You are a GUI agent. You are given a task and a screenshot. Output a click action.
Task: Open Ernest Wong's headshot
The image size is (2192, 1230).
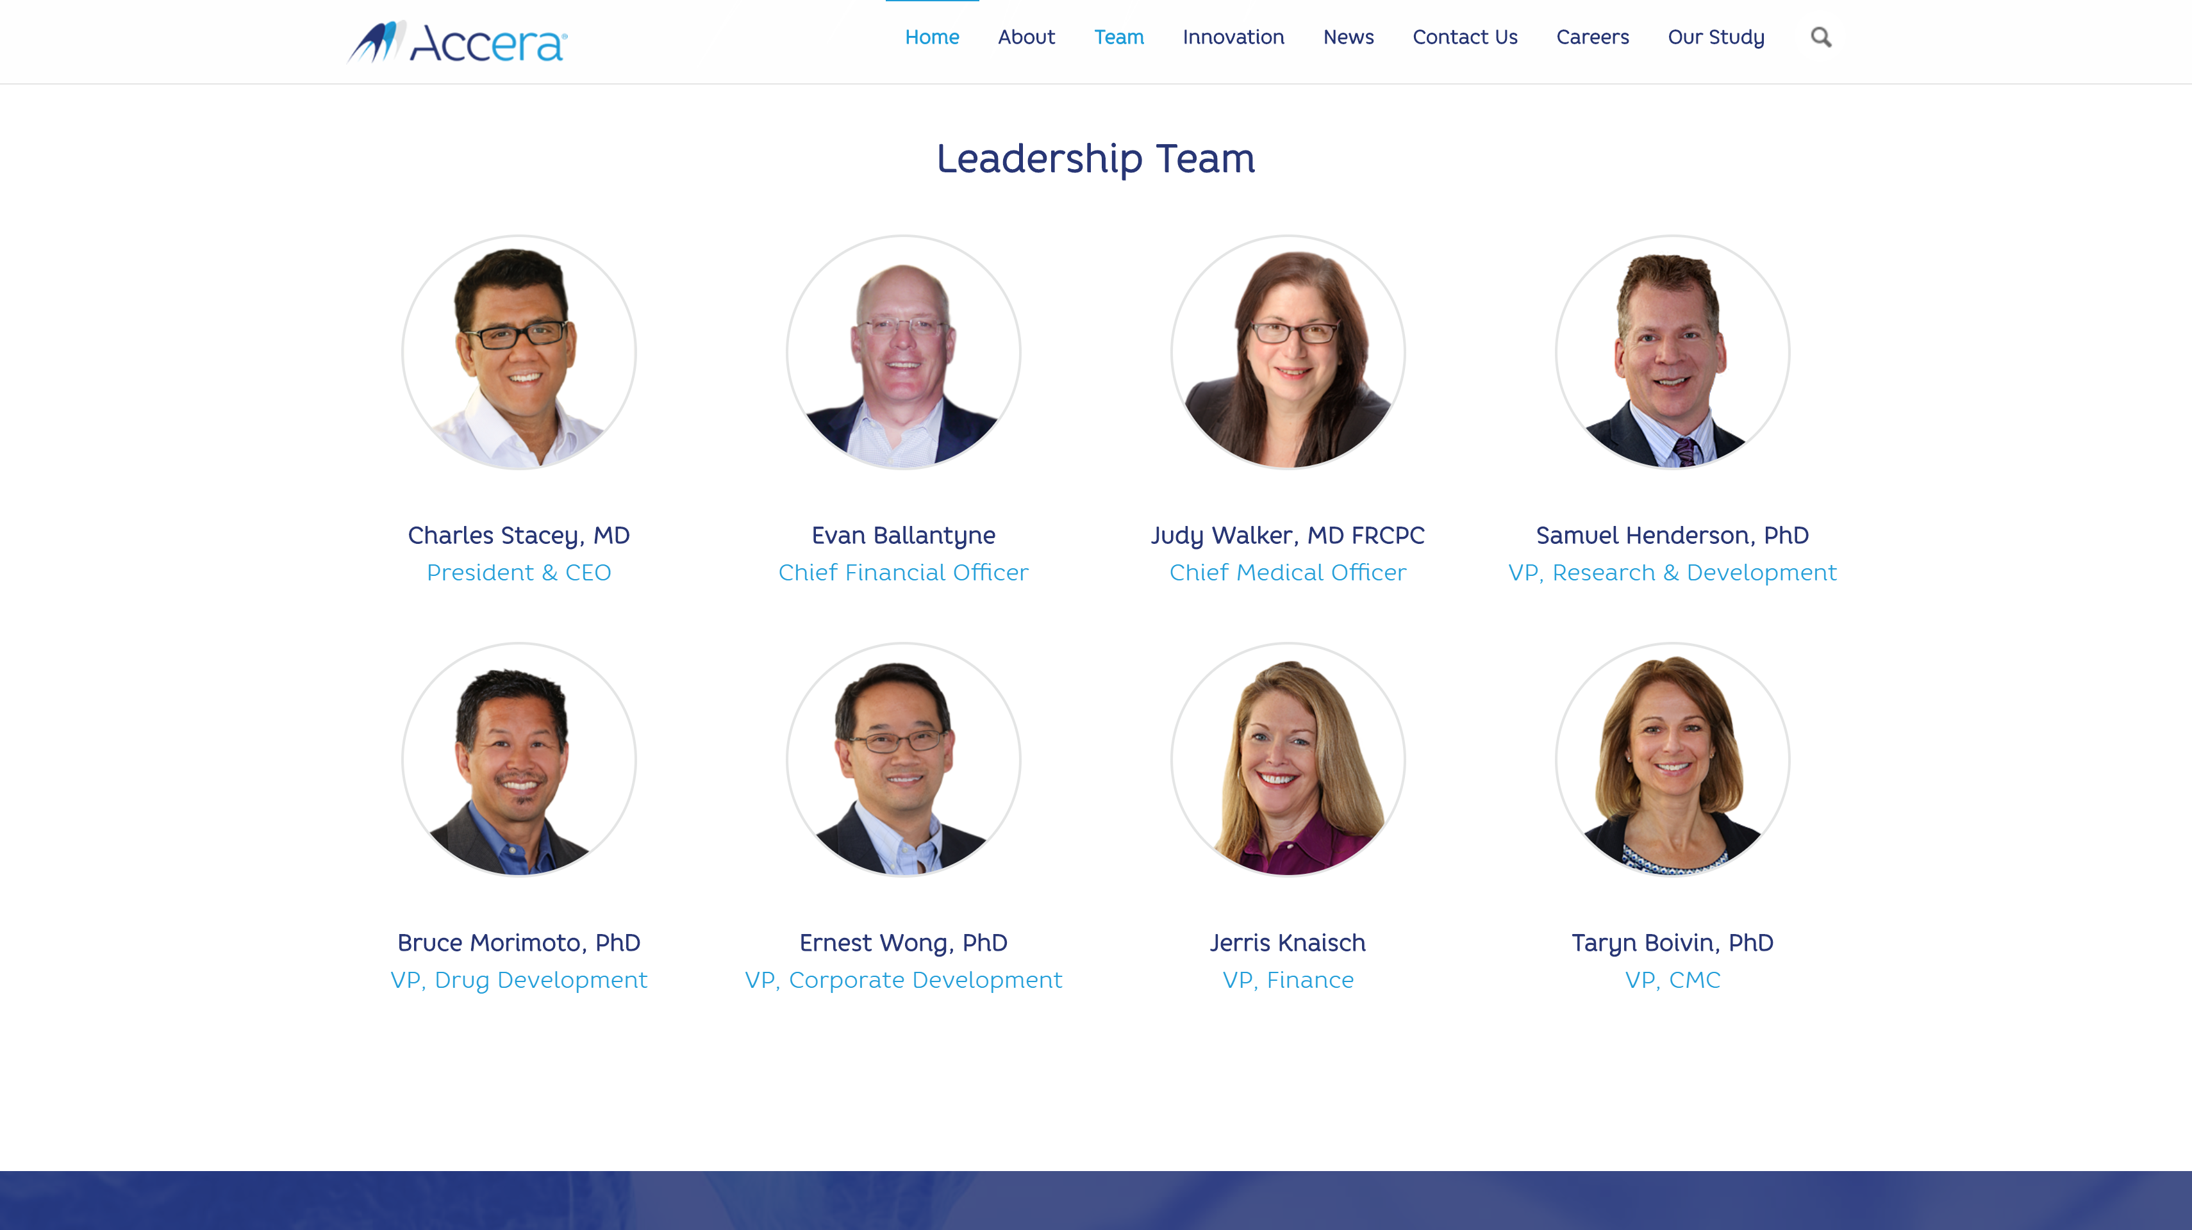click(904, 760)
